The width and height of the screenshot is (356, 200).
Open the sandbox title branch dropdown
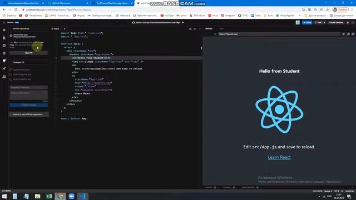tap(183, 23)
